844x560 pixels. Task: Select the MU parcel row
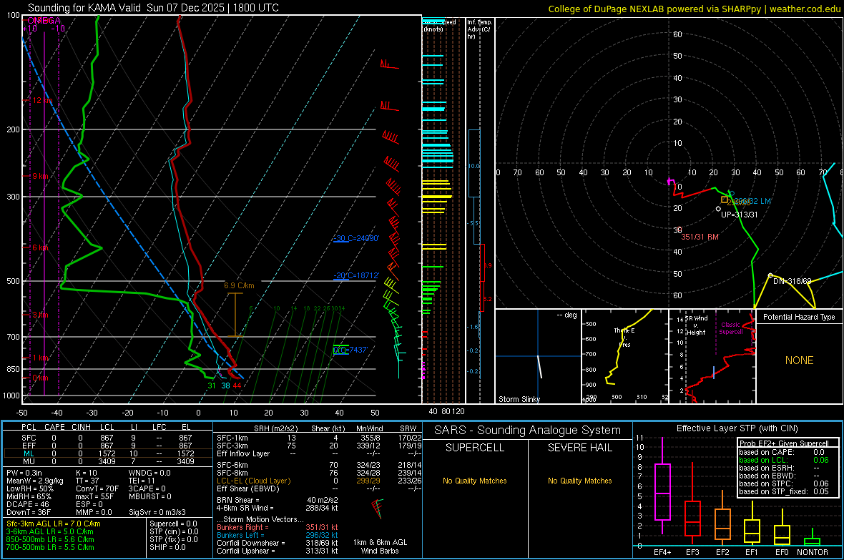[107, 461]
